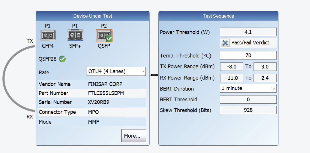The height and width of the screenshot is (153, 310).
Task: Click the QSFP28 green status checkmark
Action: coord(62,59)
